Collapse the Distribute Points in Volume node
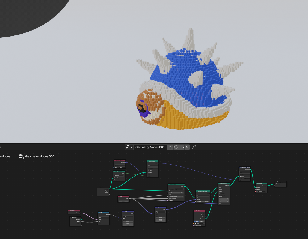Viewport: 308px width, 239px height. coord(197,191)
